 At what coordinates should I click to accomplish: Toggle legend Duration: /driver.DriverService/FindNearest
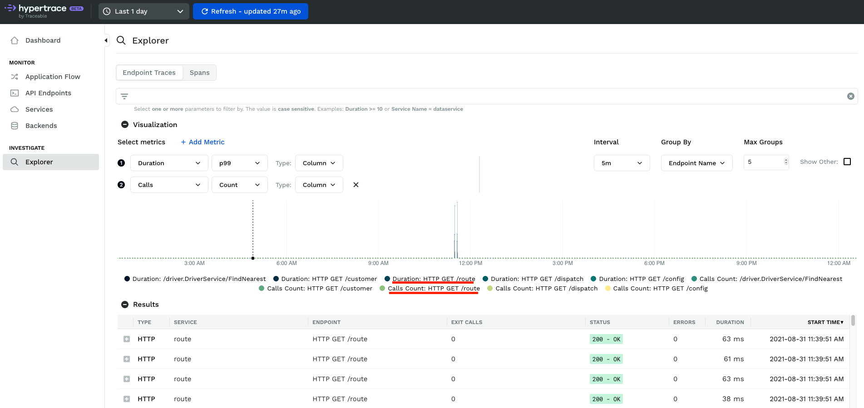pyautogui.click(x=195, y=279)
